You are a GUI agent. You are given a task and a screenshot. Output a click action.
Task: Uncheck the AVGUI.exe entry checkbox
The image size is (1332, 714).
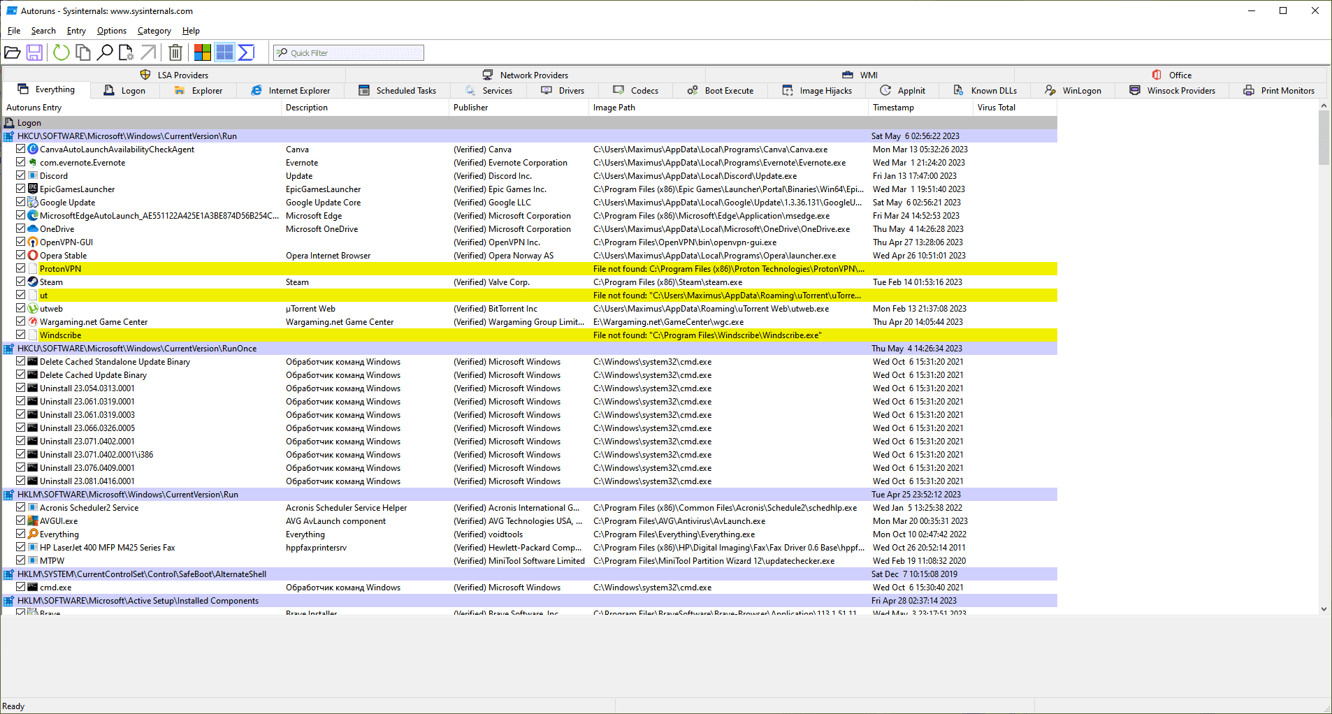21,520
